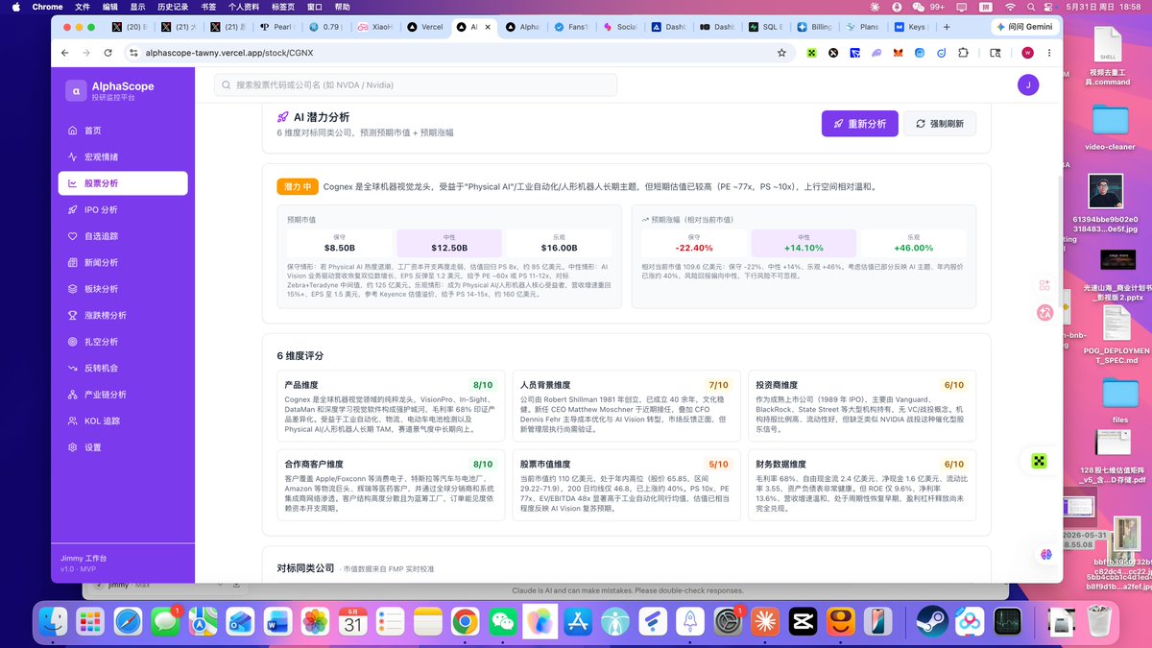The image size is (1152, 648).
Task: Click the Wi-Fi icon in menu bar
Action: point(1012,7)
